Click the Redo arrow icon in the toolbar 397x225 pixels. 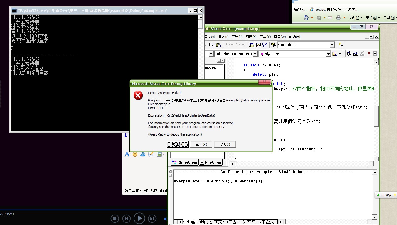click(238, 45)
